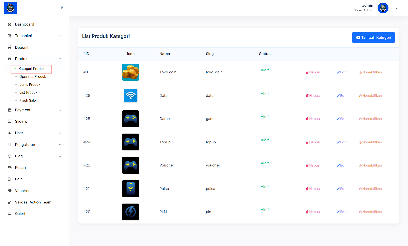Click the Poin icon in the sidebar
408x246 pixels.
10,179
